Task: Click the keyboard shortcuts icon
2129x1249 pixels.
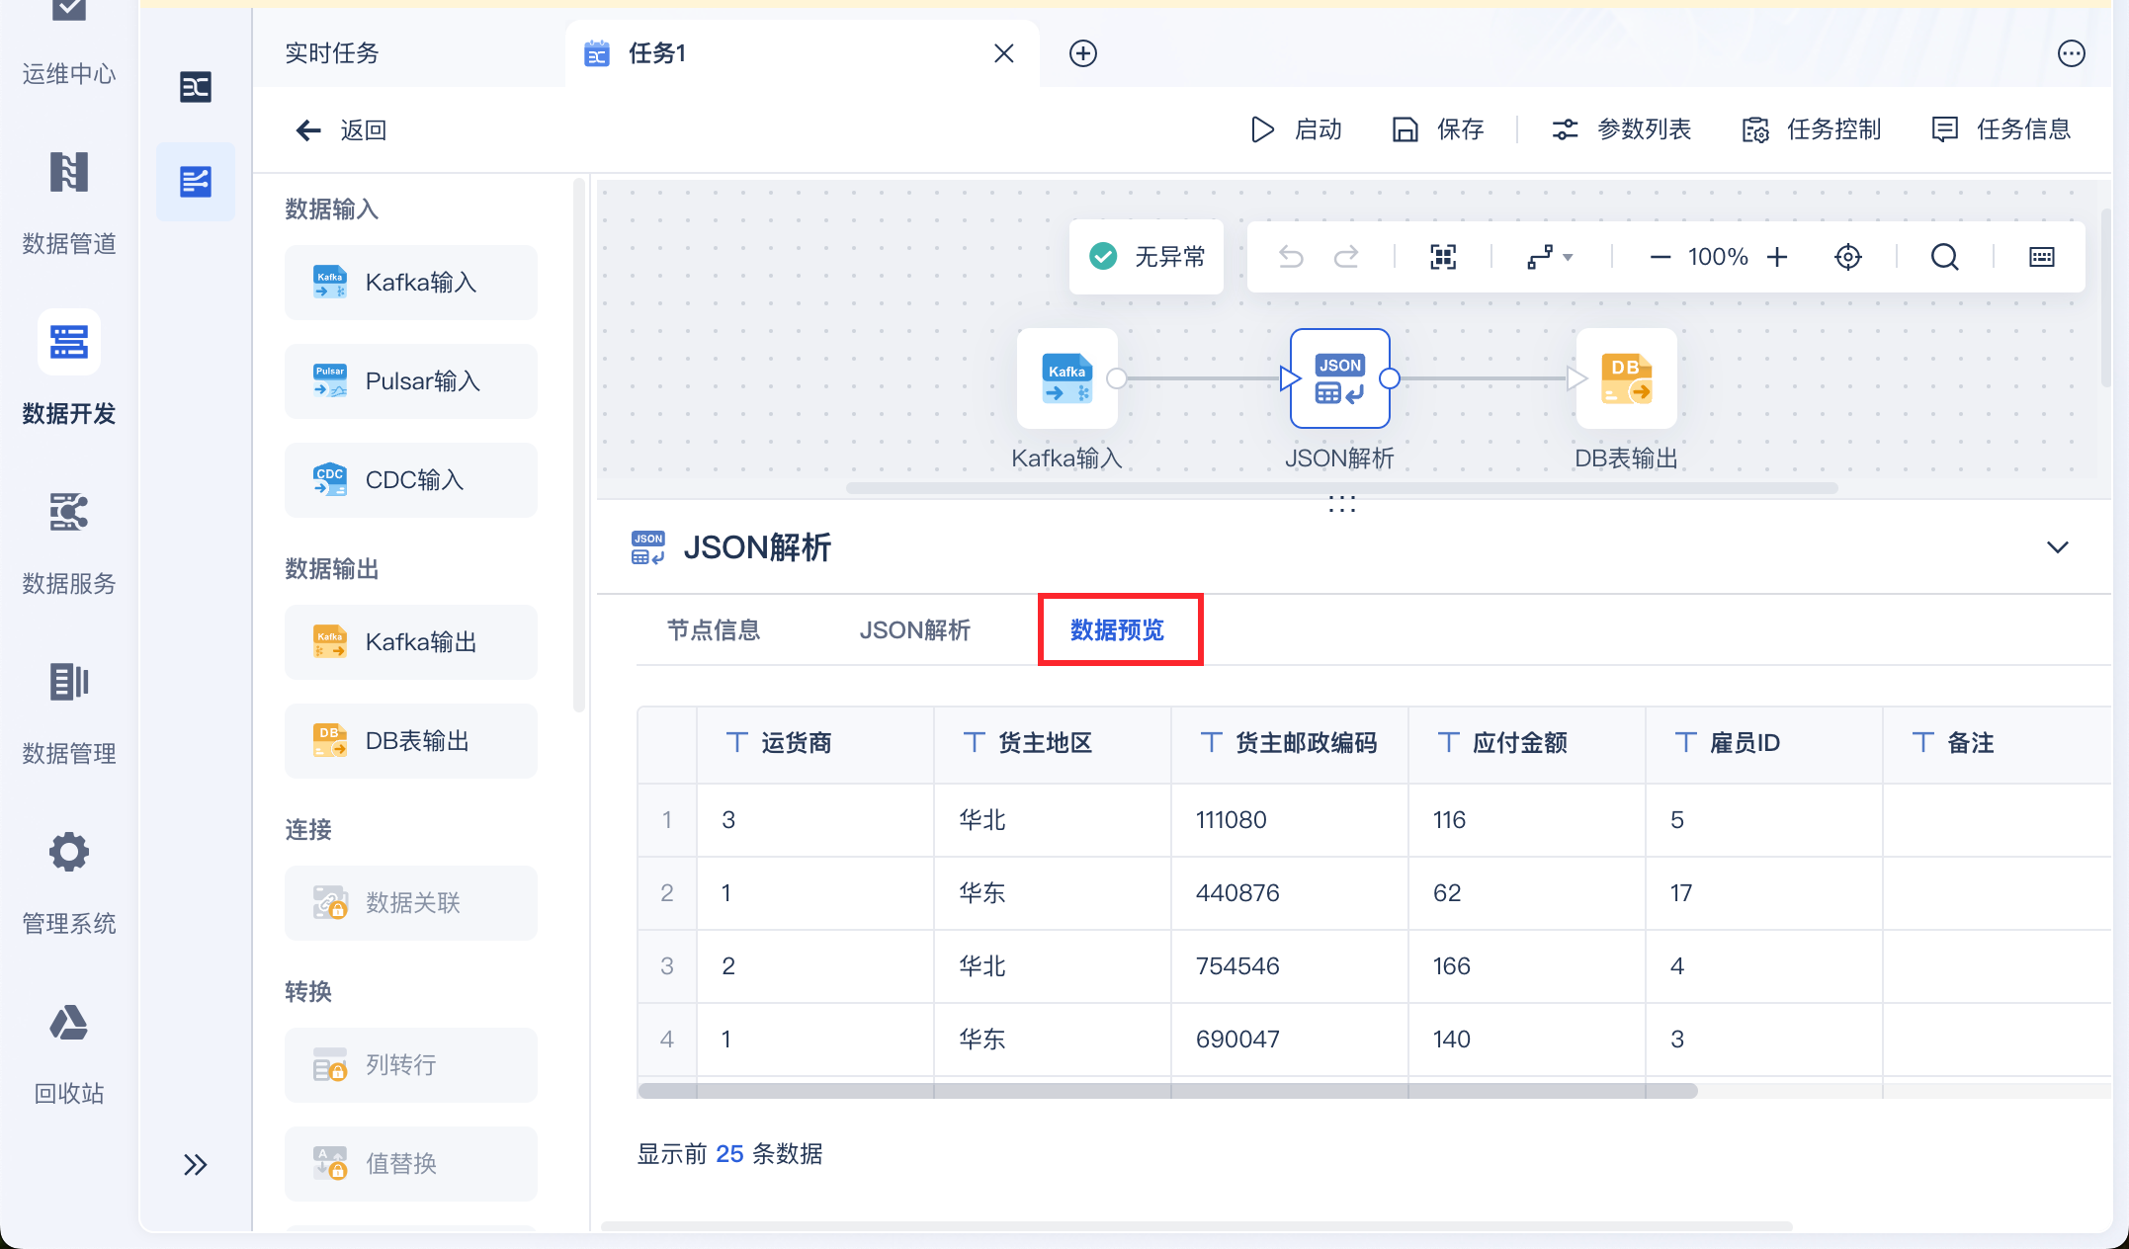Action: (x=2041, y=257)
